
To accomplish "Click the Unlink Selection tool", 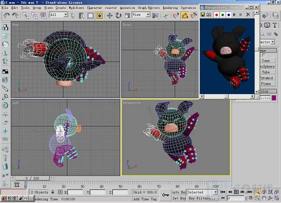I will pos(34,16).
